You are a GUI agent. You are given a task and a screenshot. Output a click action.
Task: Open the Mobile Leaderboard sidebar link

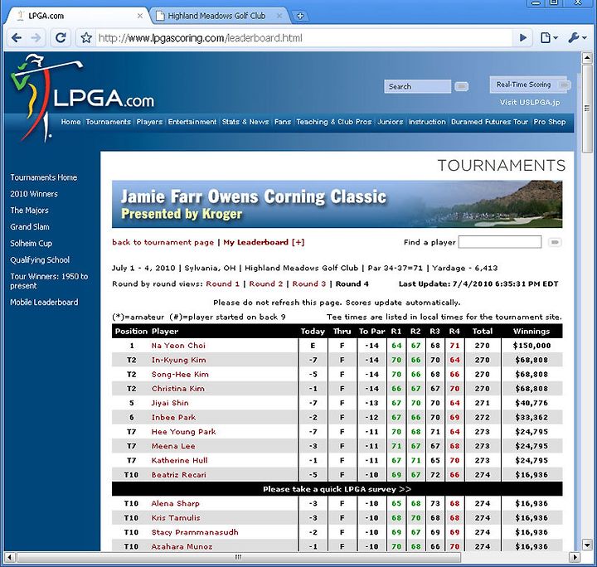[44, 302]
